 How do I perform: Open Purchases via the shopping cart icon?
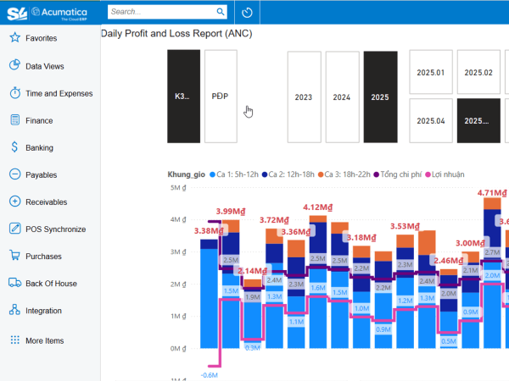[15, 256]
